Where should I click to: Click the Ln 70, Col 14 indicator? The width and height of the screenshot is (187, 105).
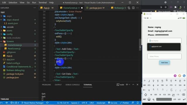click(63, 103)
